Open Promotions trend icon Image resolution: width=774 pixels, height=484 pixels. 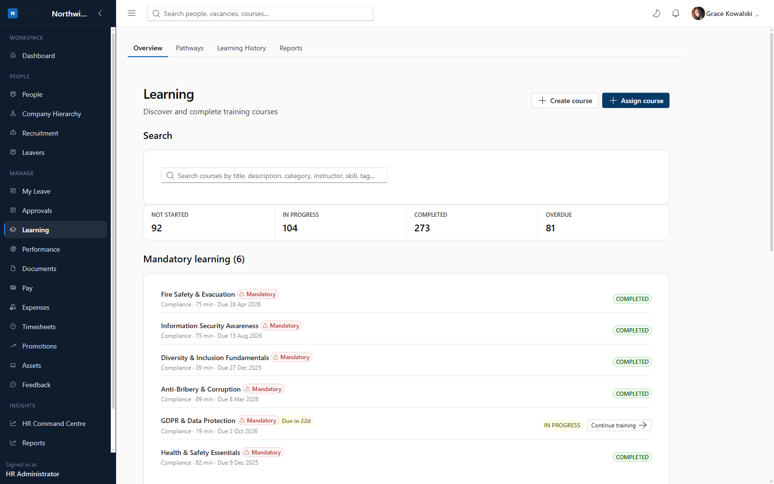click(13, 346)
